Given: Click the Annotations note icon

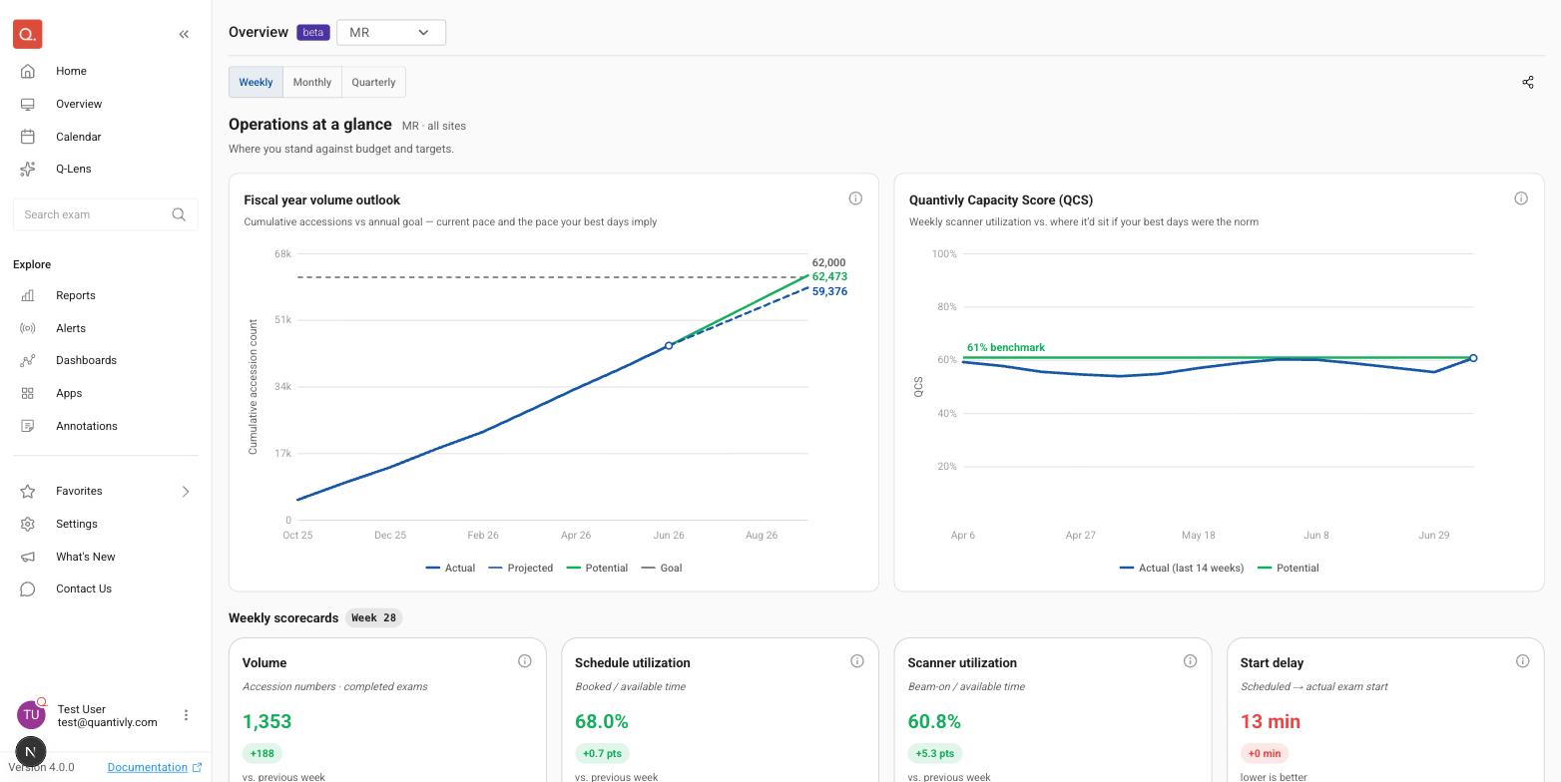Looking at the screenshot, I should click(28, 426).
